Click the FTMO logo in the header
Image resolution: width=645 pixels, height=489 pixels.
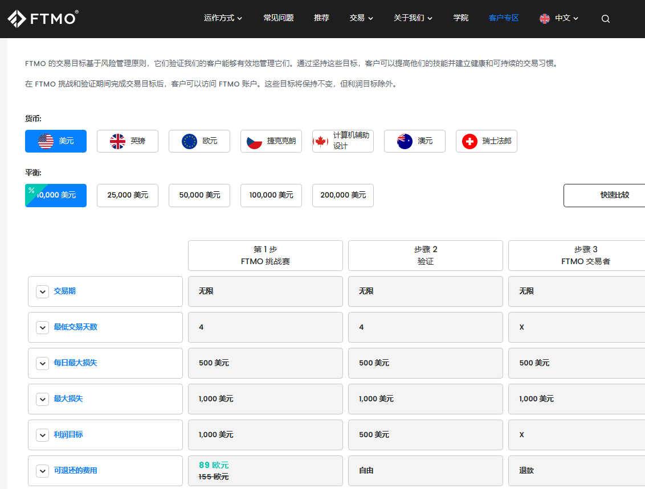43,18
